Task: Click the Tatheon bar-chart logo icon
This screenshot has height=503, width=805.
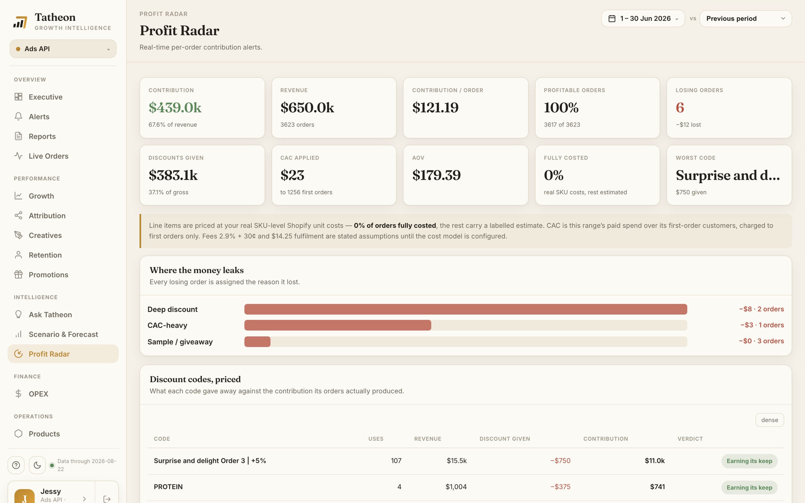Action: tap(20, 22)
